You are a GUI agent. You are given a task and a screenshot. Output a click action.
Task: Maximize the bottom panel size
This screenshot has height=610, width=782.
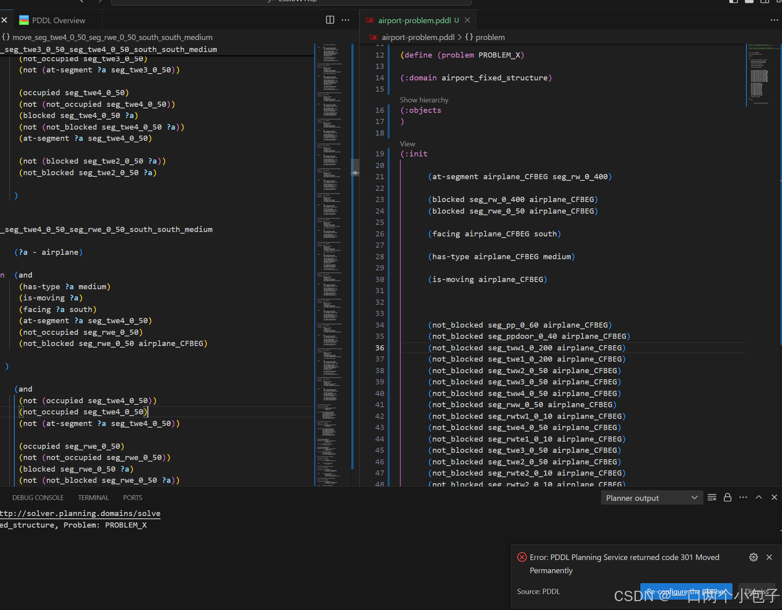[759, 497]
